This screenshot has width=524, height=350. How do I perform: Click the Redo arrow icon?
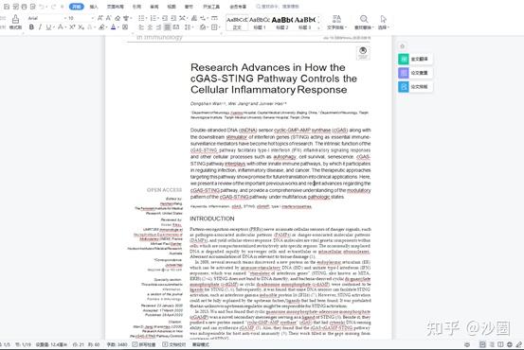click(53, 7)
